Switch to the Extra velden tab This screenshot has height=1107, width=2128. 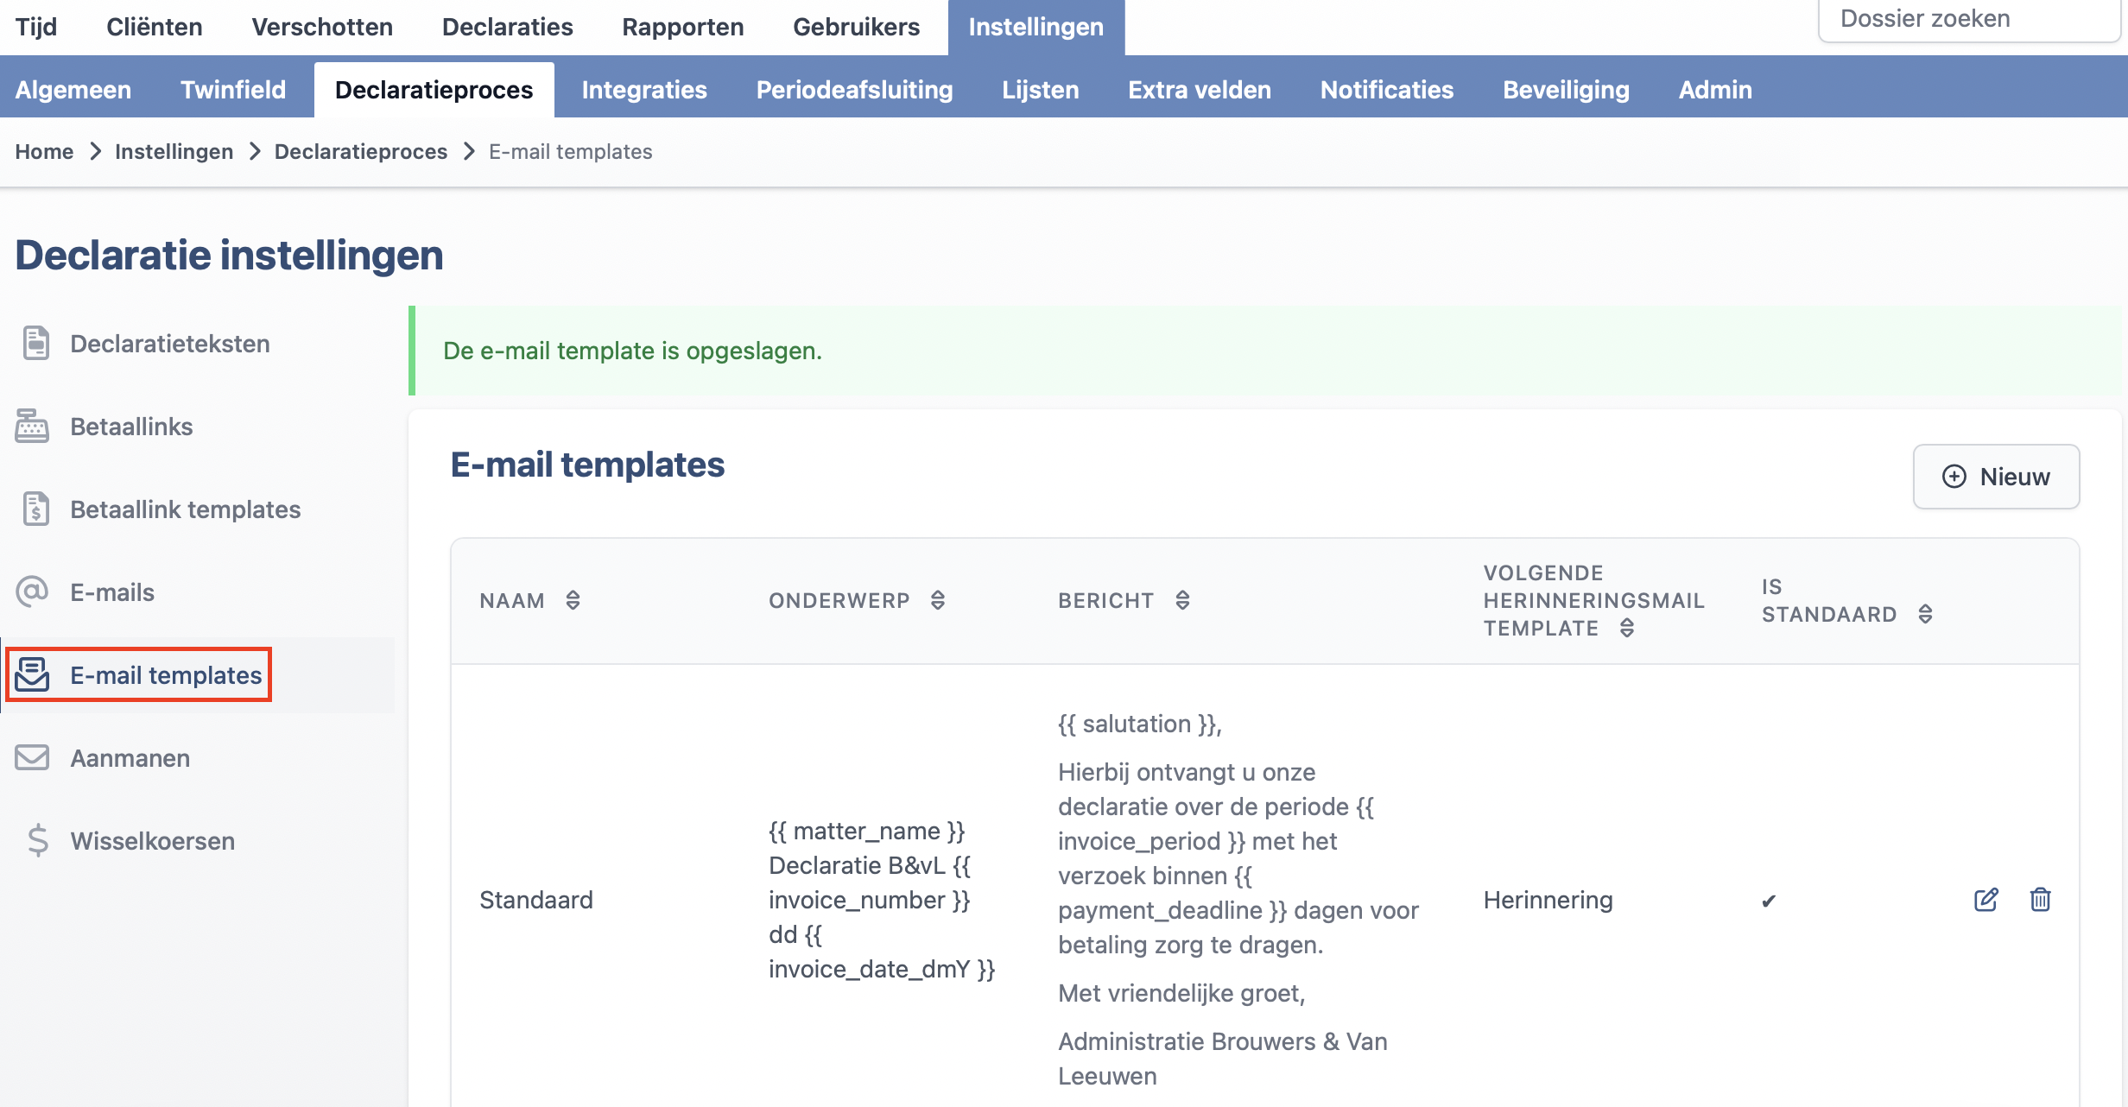coord(1200,90)
